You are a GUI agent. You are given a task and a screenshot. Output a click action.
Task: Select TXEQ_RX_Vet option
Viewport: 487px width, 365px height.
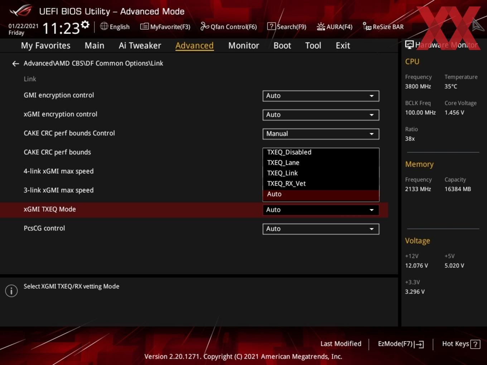(x=321, y=184)
